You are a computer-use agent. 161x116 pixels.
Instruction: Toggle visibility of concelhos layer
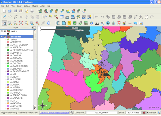tap(5, 37)
